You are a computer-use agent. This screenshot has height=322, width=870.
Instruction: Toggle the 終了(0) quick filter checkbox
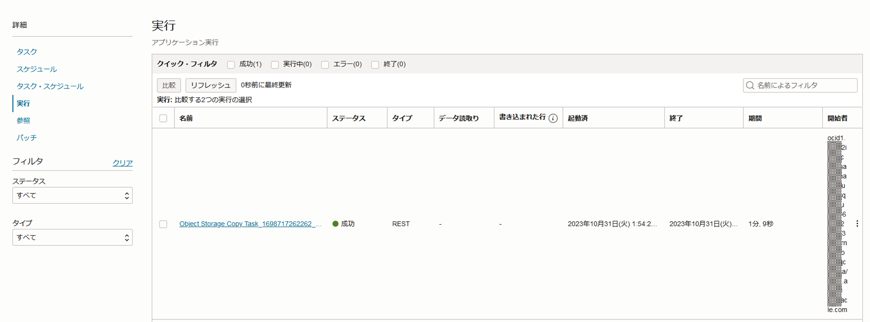pos(375,65)
